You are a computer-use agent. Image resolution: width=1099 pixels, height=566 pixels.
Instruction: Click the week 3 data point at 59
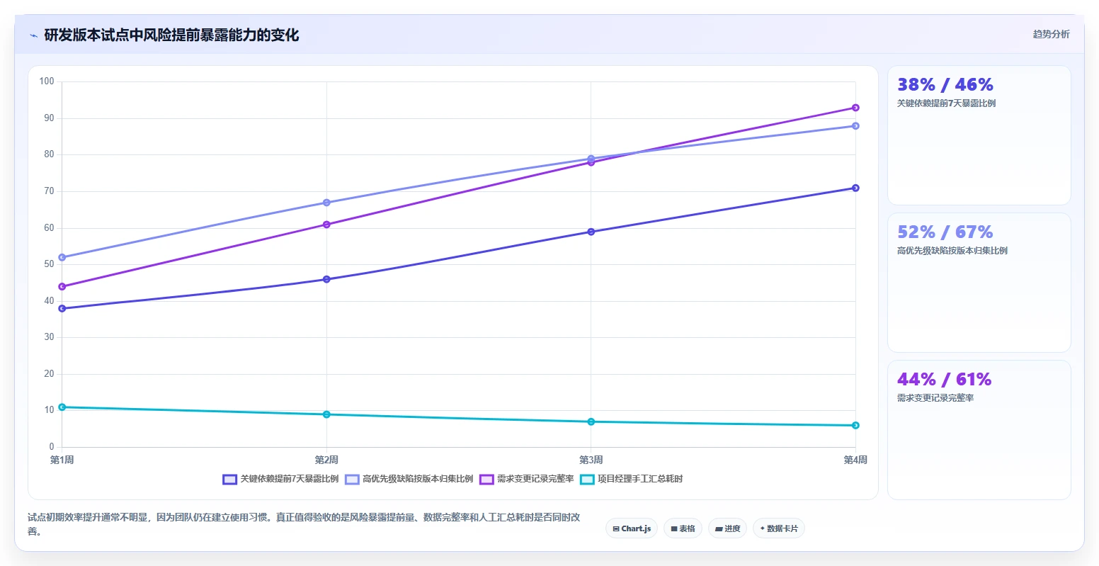591,232
